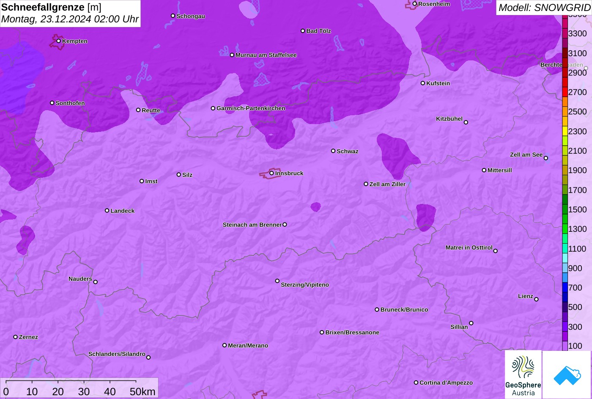The width and height of the screenshot is (592, 399).
Task: Select the Sillian location dot
Action: click(x=471, y=323)
